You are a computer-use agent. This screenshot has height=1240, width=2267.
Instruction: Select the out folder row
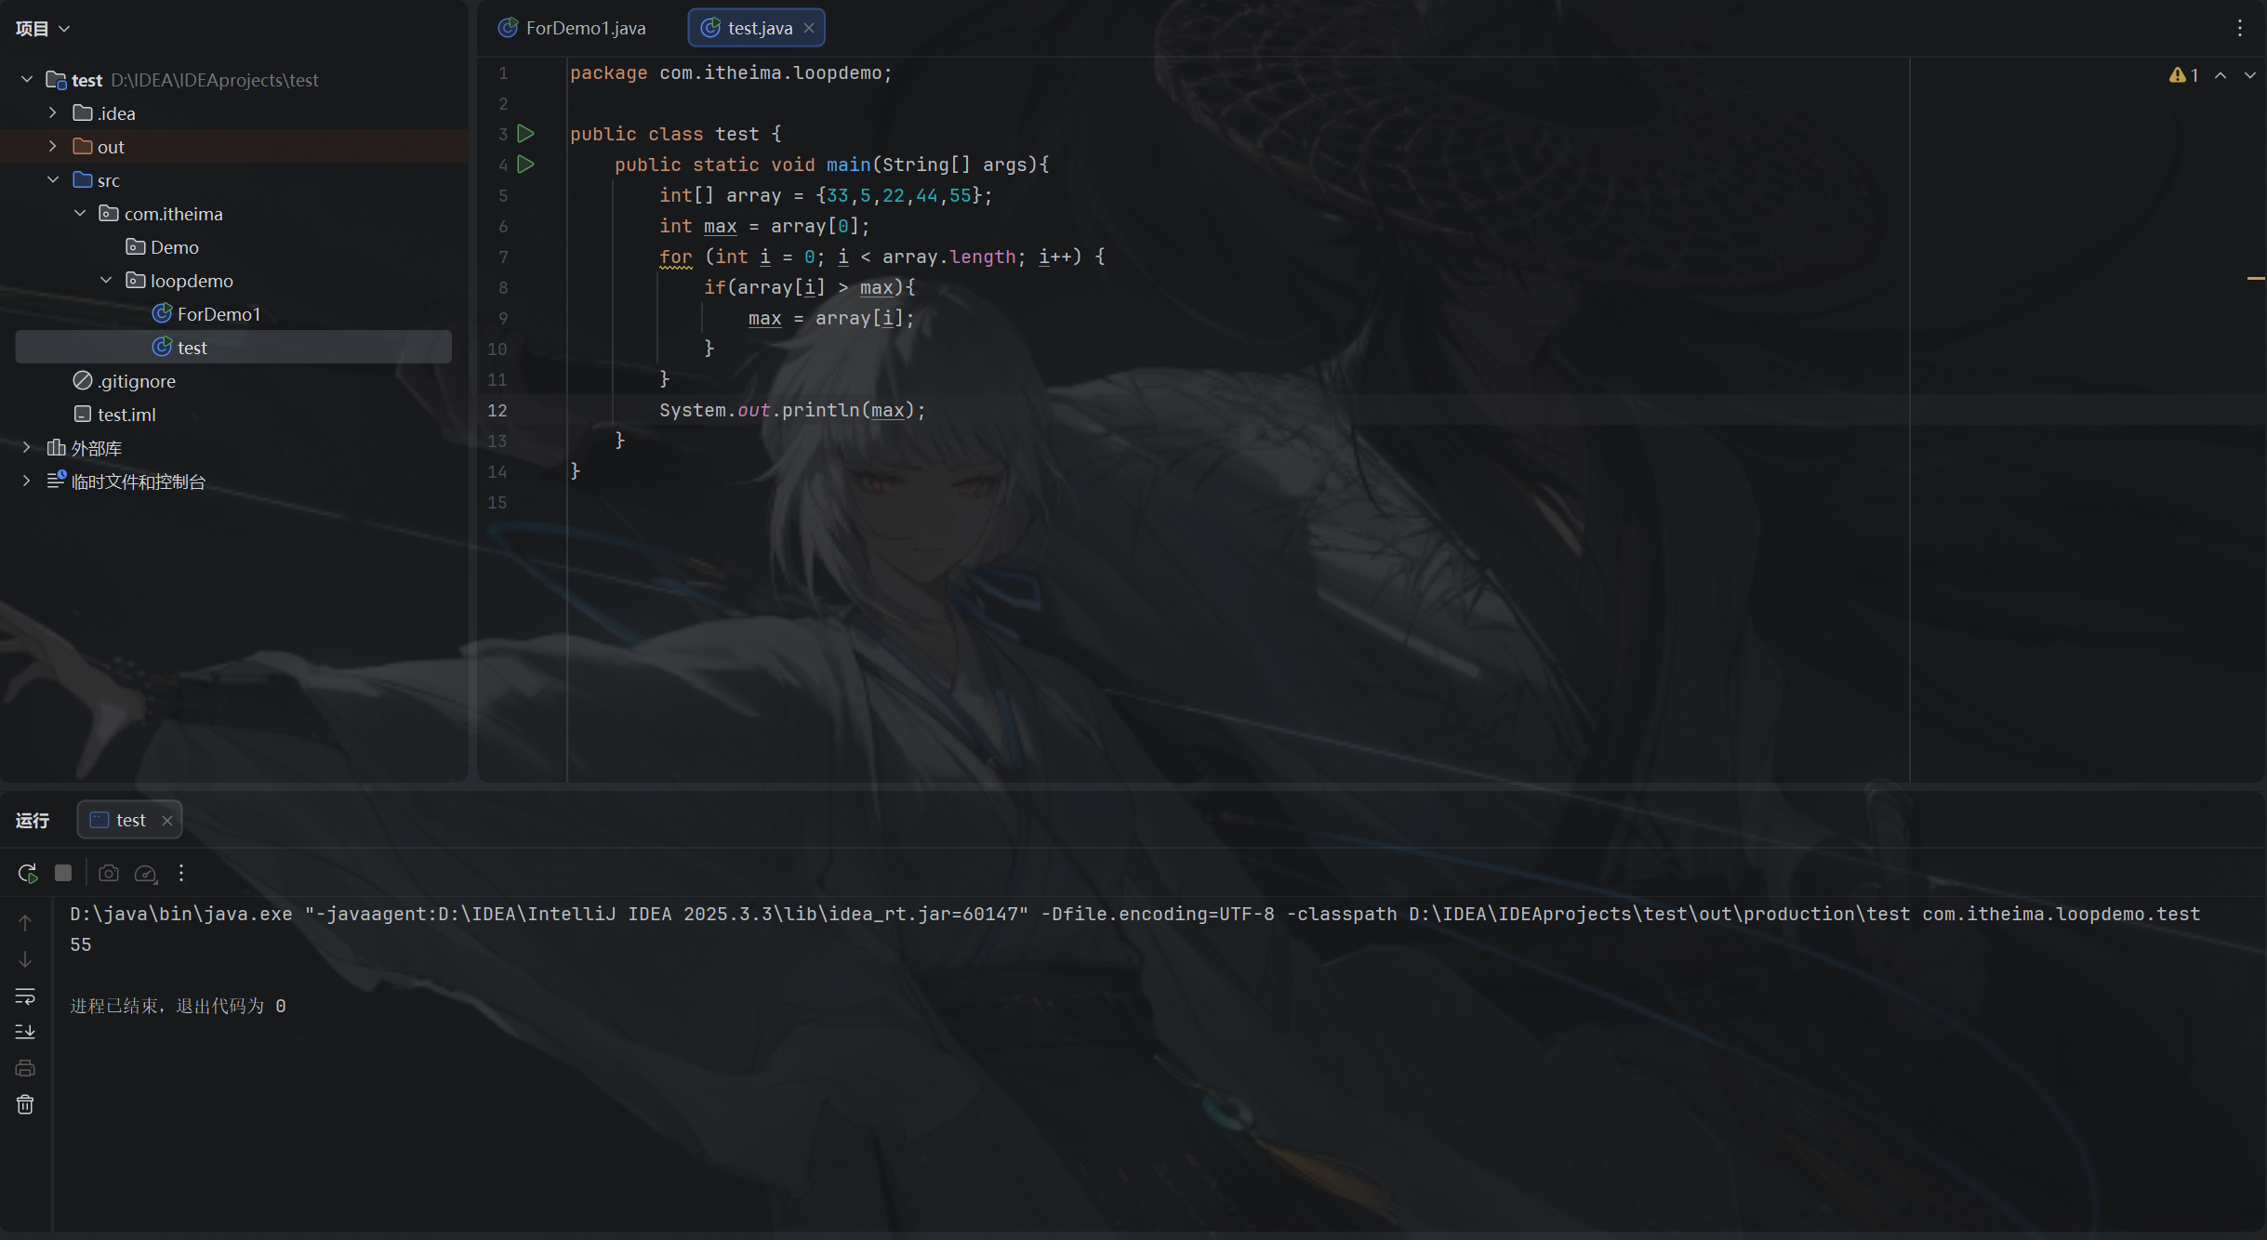[x=233, y=147]
